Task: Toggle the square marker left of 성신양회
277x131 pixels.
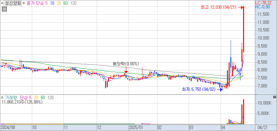Action: pos(2,3)
